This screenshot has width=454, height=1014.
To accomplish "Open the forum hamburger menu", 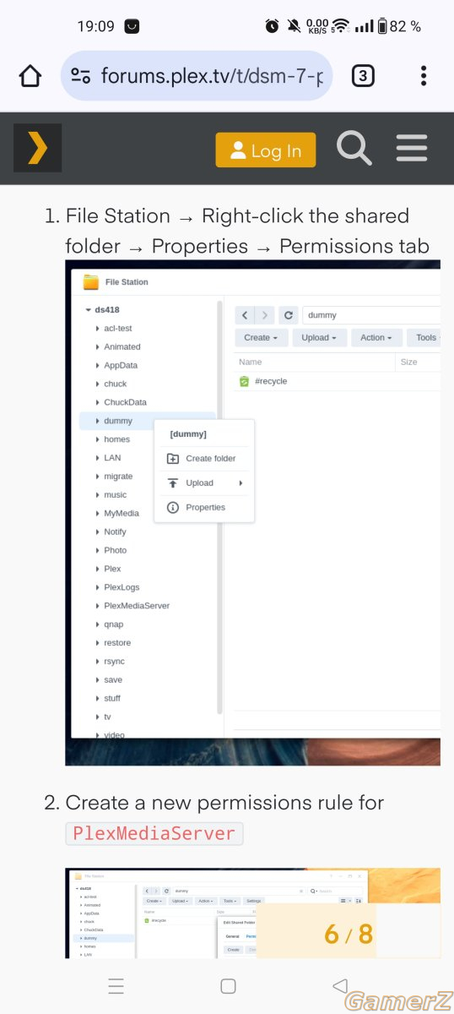I will click(412, 149).
